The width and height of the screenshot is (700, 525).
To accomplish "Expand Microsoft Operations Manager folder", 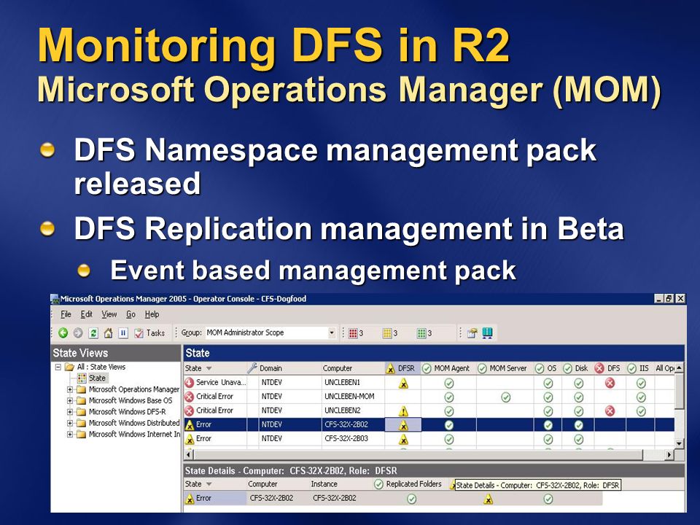I will (70, 389).
